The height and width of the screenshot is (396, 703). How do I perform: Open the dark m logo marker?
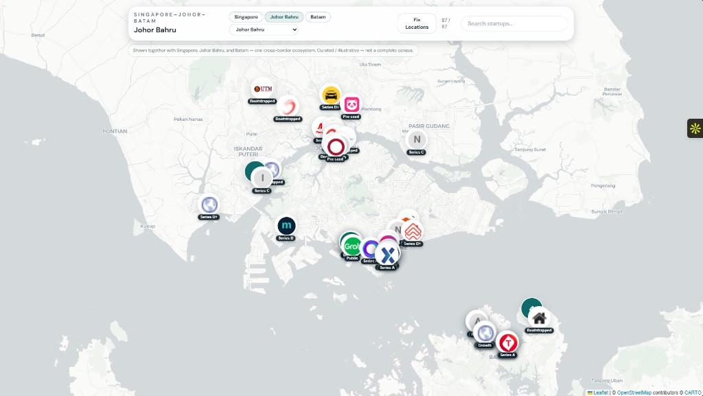[286, 226]
